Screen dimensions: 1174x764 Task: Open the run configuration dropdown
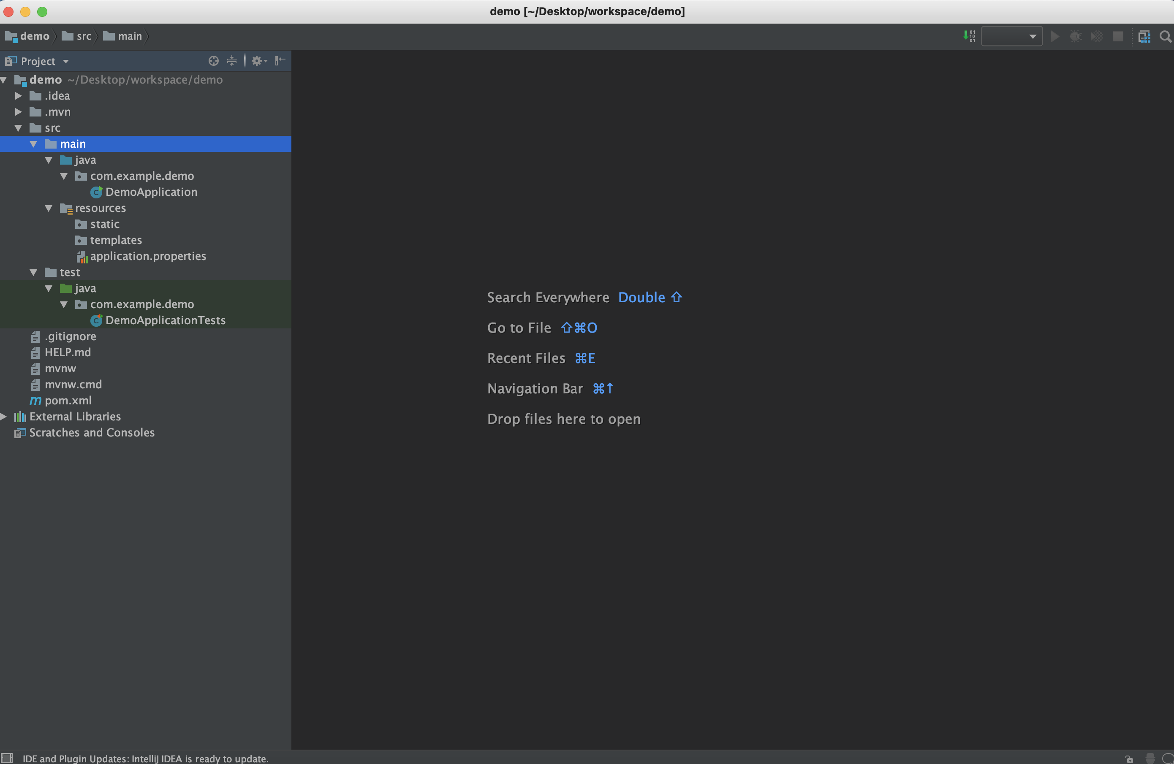(1012, 36)
